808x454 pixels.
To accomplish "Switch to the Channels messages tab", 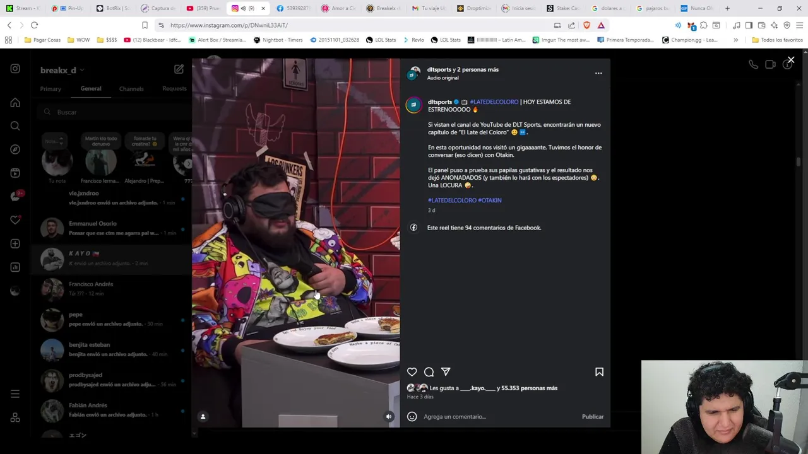I will point(131,89).
